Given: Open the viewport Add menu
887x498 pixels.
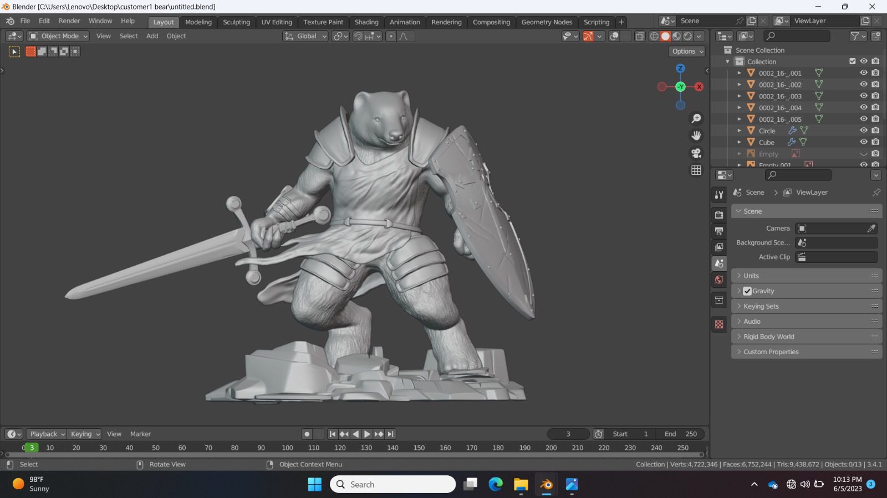Looking at the screenshot, I should click(152, 36).
